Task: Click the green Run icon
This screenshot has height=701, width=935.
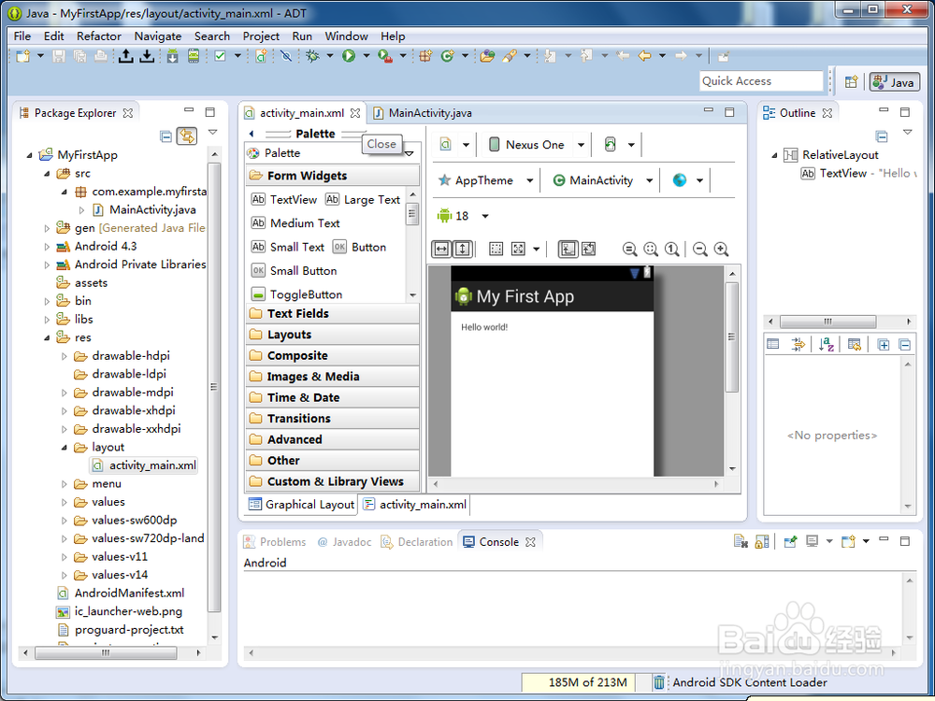Action: pyautogui.click(x=349, y=56)
